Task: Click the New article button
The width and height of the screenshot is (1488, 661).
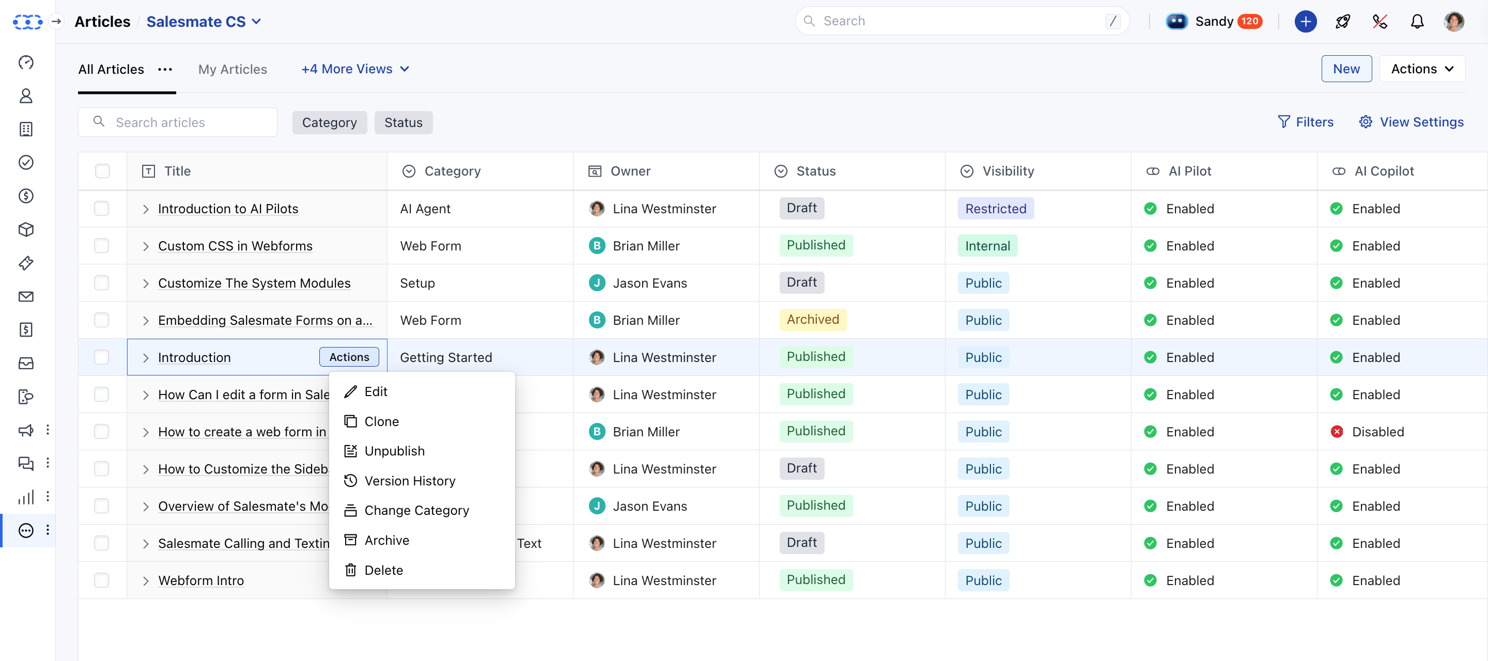Action: [1346, 69]
